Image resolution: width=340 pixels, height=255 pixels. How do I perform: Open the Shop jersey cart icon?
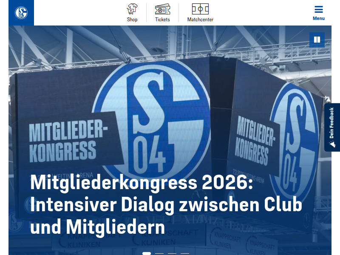click(132, 9)
